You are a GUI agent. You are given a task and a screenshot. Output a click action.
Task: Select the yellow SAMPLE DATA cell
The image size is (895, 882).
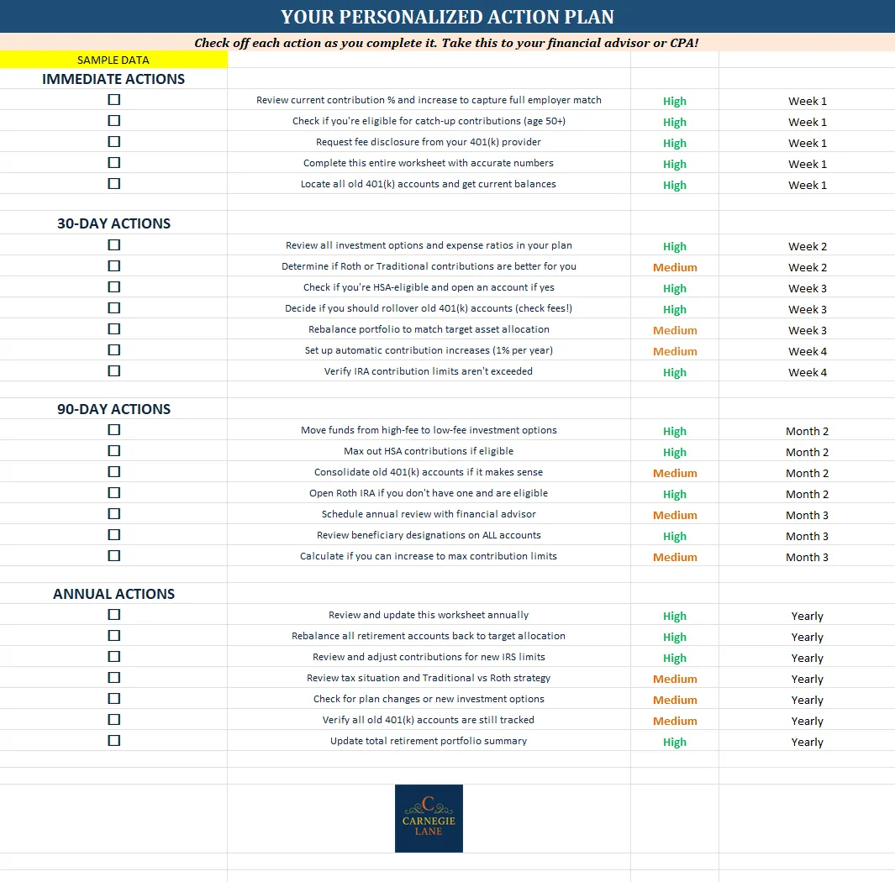[x=113, y=60]
